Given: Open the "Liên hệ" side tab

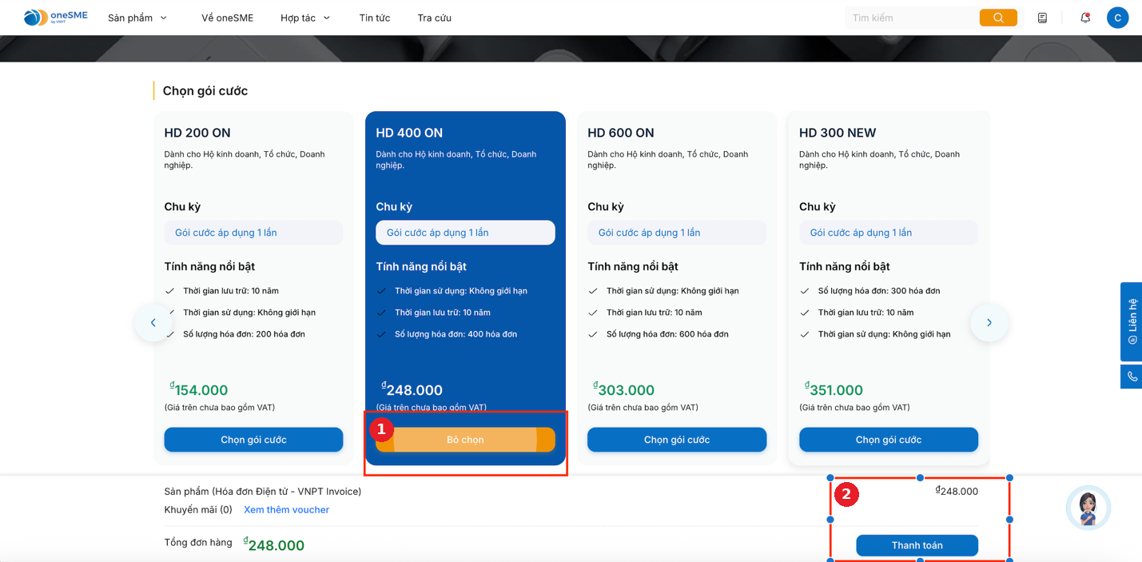Looking at the screenshot, I should (x=1132, y=321).
